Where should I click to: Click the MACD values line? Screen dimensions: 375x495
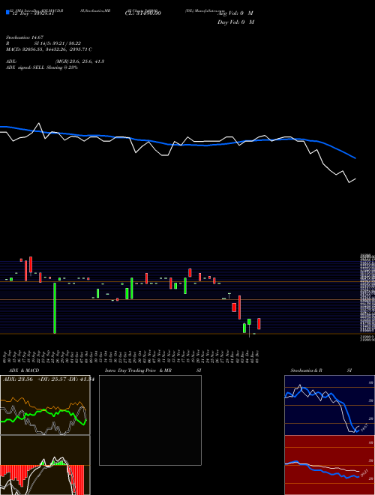click(x=49, y=49)
